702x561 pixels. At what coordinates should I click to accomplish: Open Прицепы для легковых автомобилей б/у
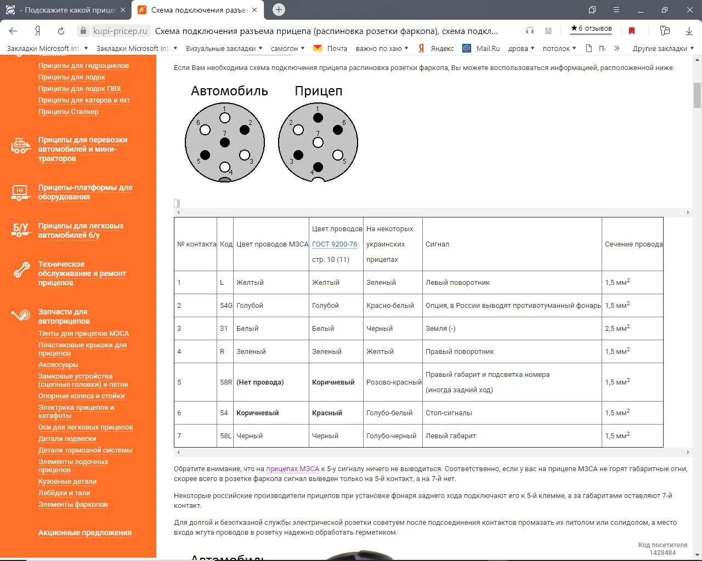click(x=81, y=231)
